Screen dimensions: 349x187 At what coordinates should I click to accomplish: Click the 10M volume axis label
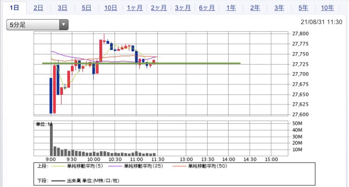pyautogui.click(x=297, y=149)
